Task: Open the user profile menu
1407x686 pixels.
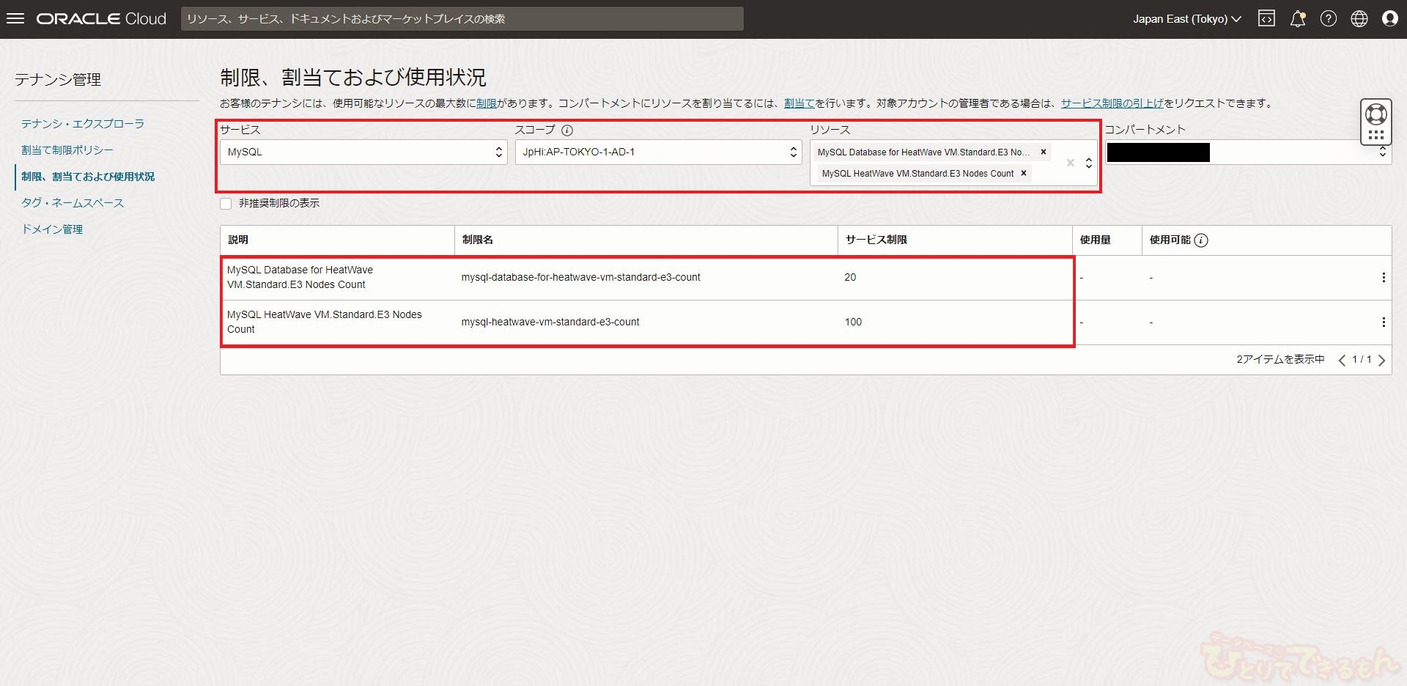Action: click(x=1389, y=19)
